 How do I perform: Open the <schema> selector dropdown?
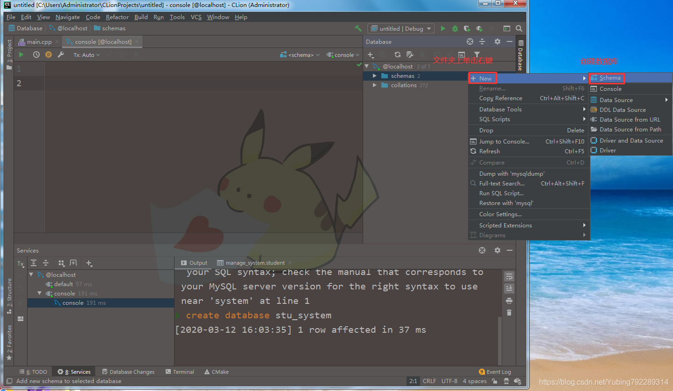tap(300, 55)
